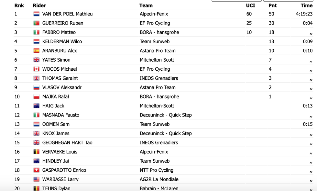The image size is (317, 191).
Task: Click the Australia flag beside Haig Jack
Action: coord(36,106)
